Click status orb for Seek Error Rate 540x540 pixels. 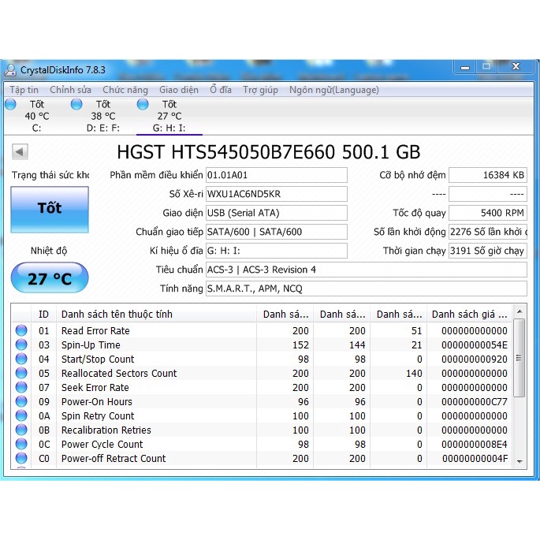(x=21, y=387)
